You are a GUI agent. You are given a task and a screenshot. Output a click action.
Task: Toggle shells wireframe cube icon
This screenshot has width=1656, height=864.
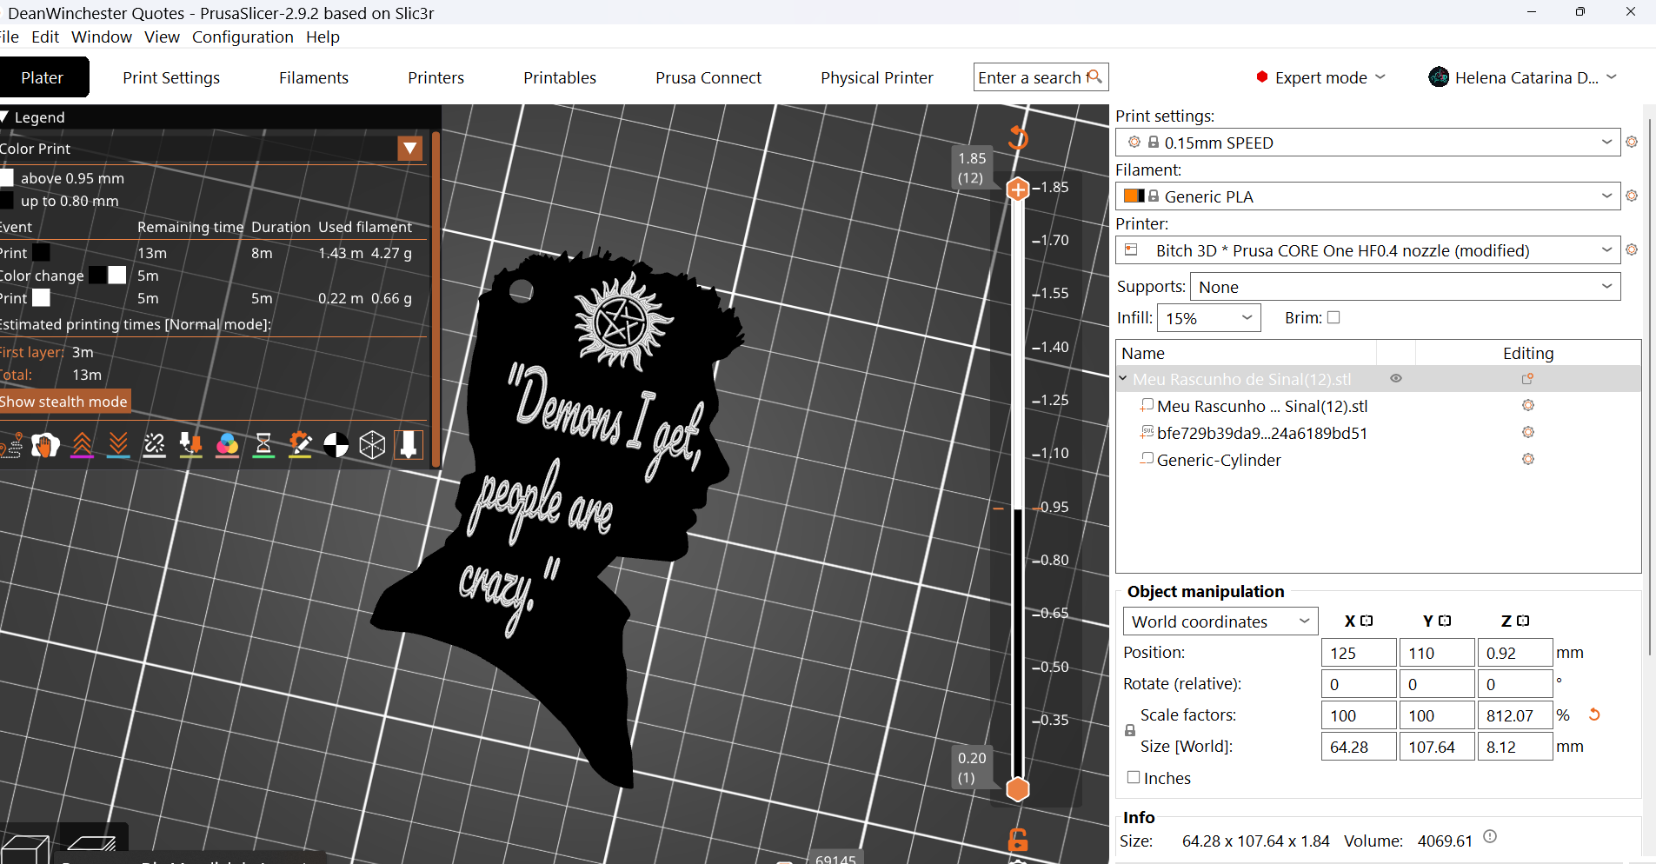coord(372,446)
